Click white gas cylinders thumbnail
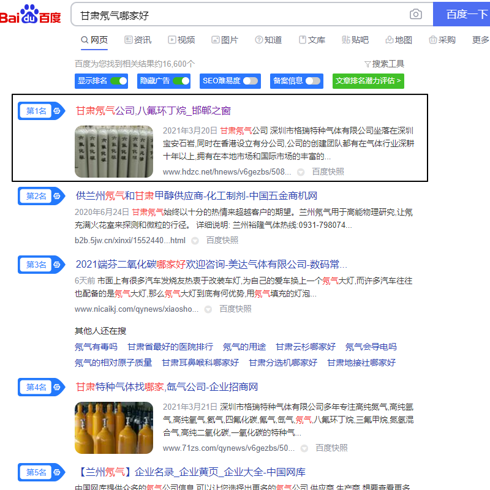Image resolution: width=490 pixels, height=490 pixels. [x=114, y=151]
